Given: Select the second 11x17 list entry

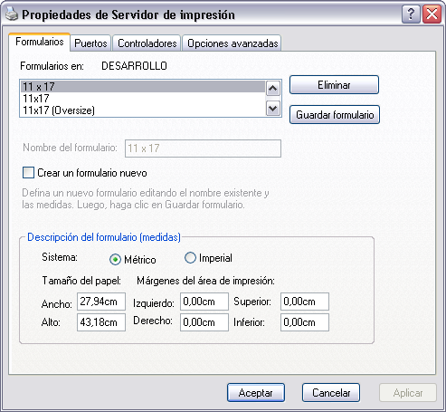Looking at the screenshot, I should click(x=143, y=99).
